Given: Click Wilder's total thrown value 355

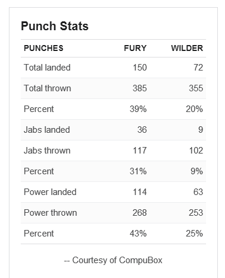Looking at the screenshot, I should point(196,88).
